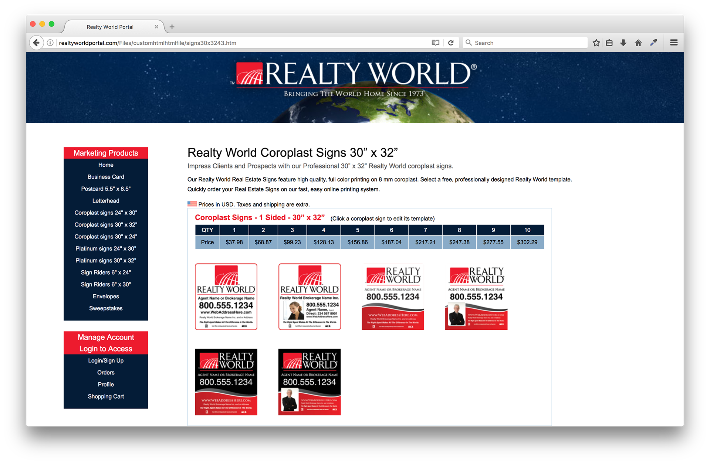The height and width of the screenshot is (464, 710).
Task: Select white sign template with agent photo and Direct number
Action: coord(310,297)
